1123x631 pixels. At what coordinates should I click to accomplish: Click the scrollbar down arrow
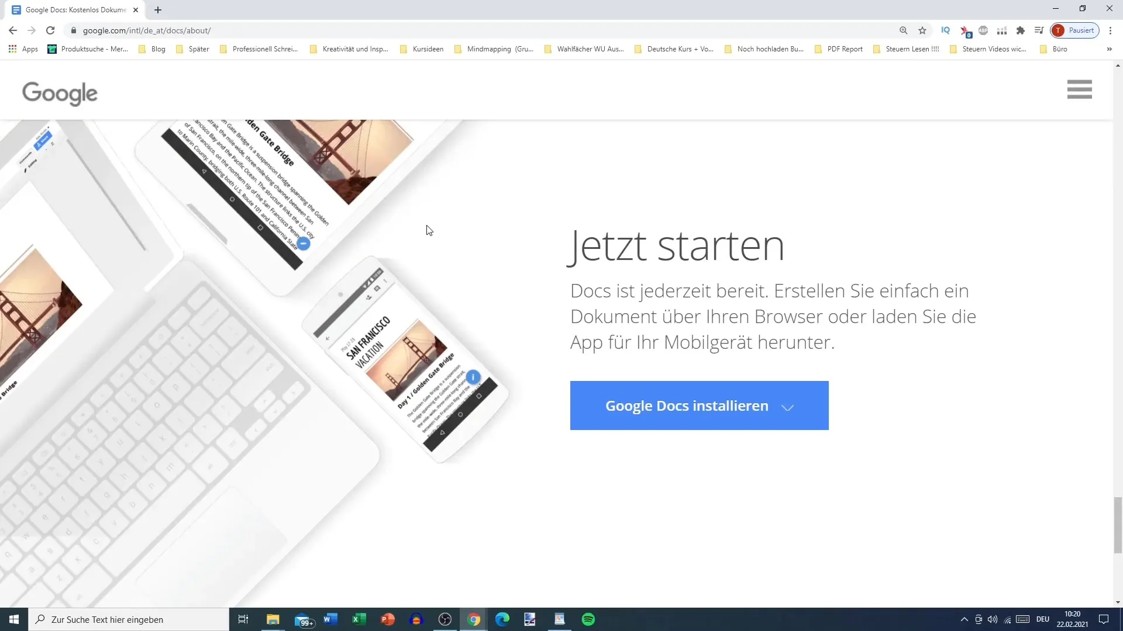coord(1118,602)
